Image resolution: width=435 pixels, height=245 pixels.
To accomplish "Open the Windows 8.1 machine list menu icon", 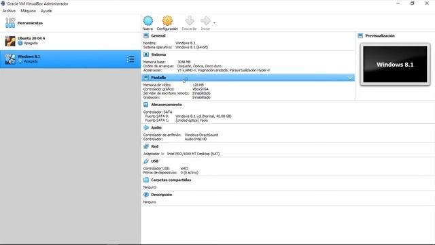I will coord(130,59).
